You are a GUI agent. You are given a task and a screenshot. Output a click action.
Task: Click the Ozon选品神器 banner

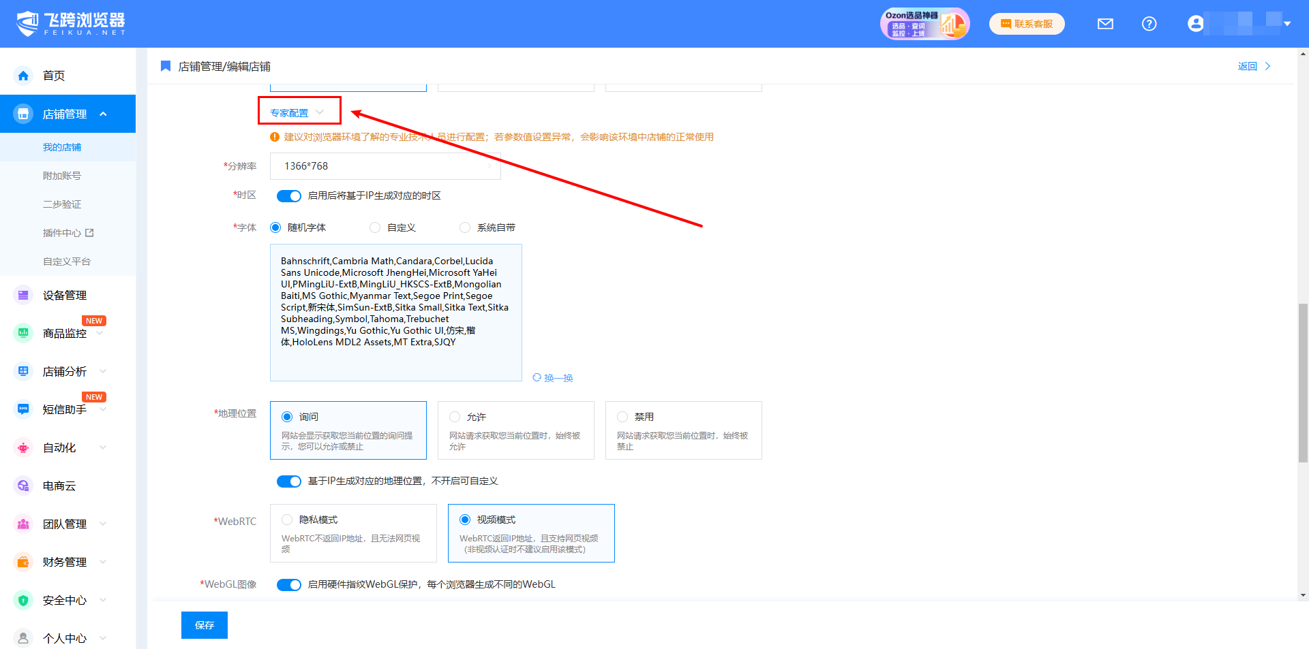(924, 24)
